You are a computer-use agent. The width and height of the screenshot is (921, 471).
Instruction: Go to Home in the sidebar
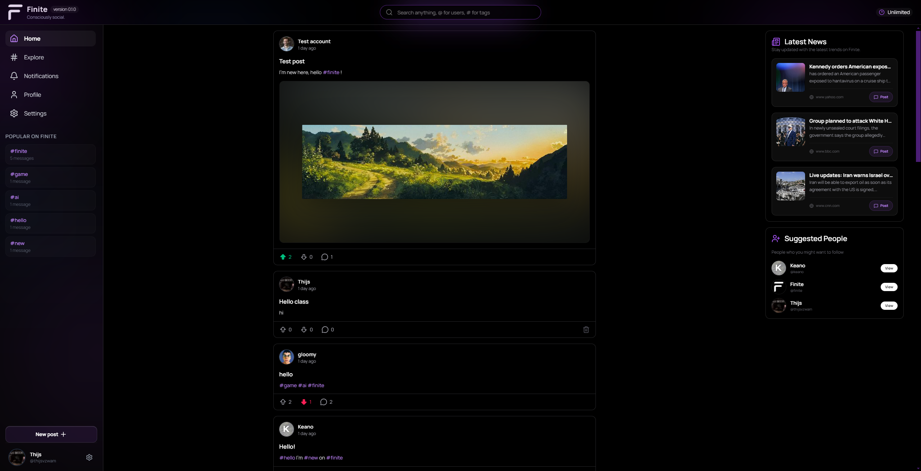50,39
